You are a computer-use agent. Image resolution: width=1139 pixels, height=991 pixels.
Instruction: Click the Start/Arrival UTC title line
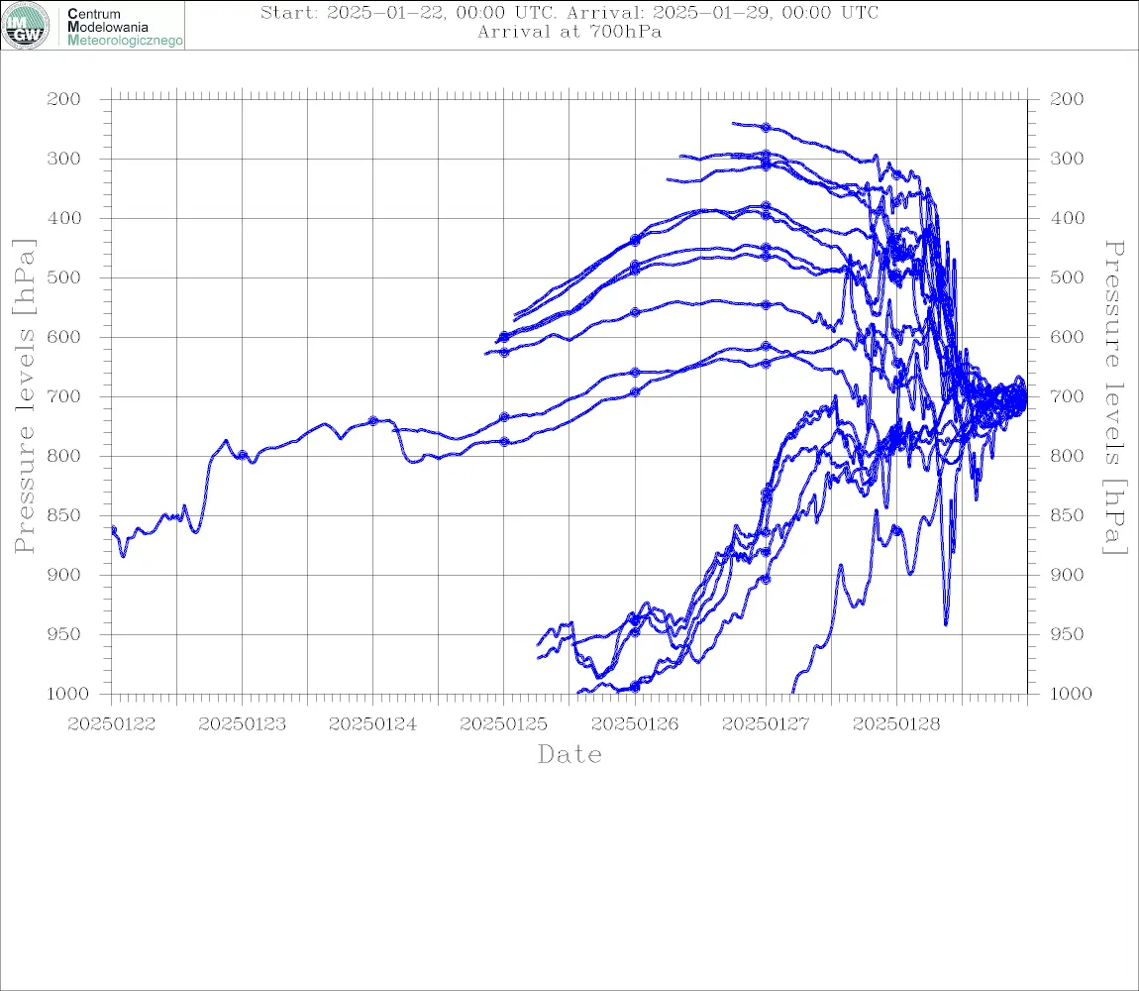(569, 12)
